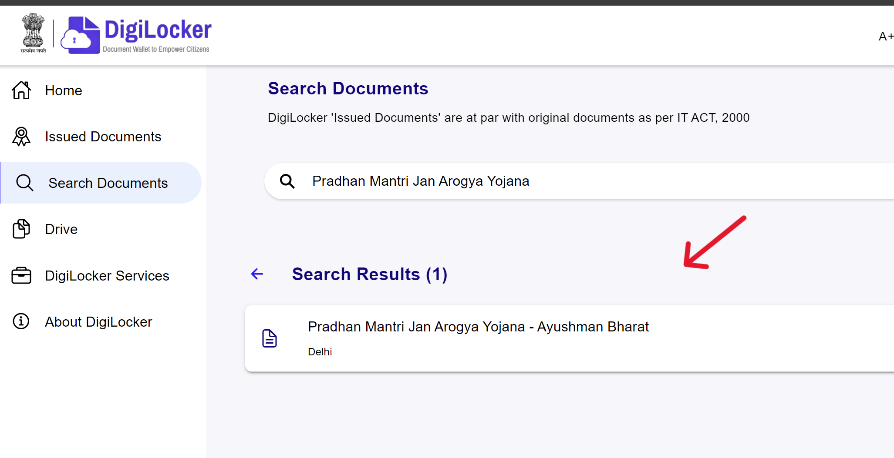
Task: Select the Delhi result card
Action: point(319,351)
